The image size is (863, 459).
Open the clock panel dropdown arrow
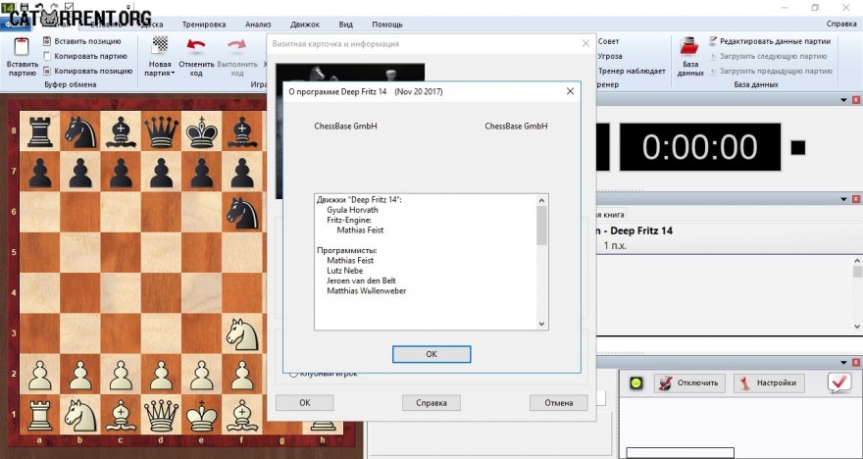pos(843,100)
